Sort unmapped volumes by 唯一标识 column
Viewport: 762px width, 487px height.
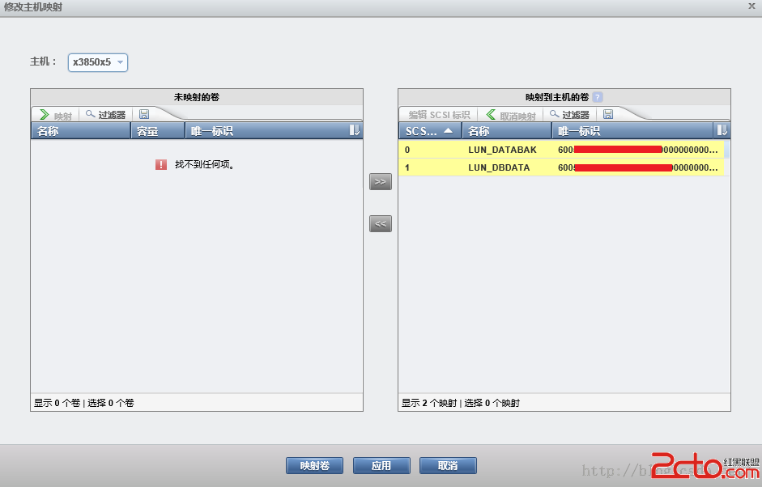pyautogui.click(x=266, y=131)
